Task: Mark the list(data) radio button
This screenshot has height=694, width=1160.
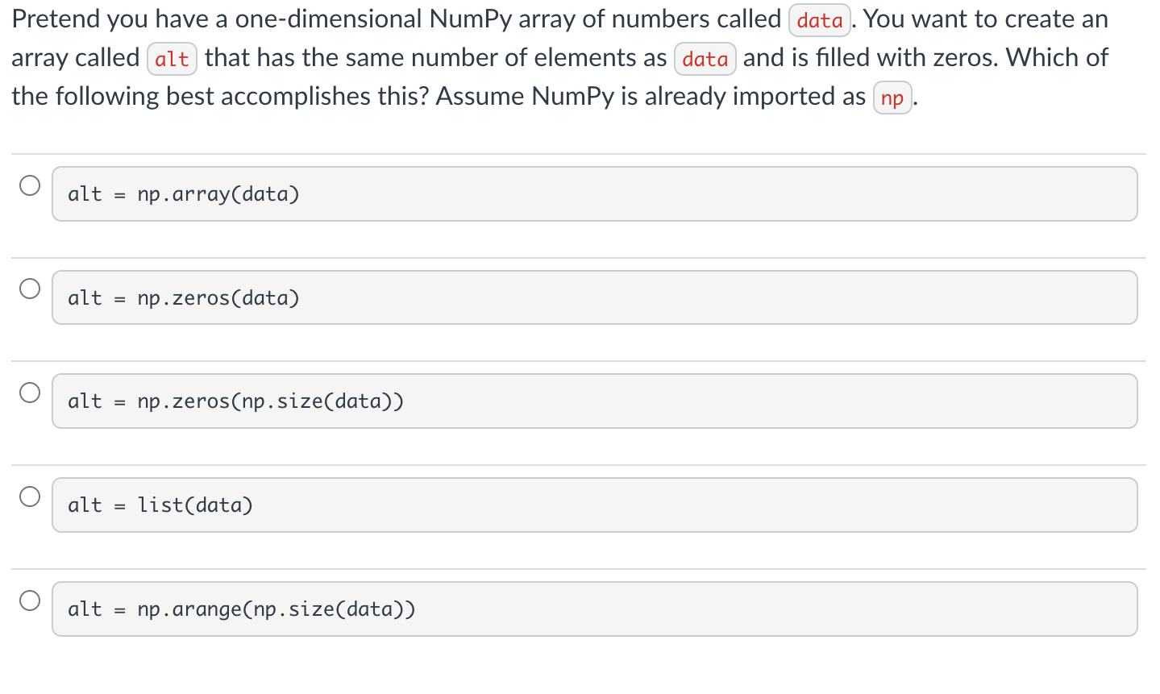Action: (x=30, y=497)
